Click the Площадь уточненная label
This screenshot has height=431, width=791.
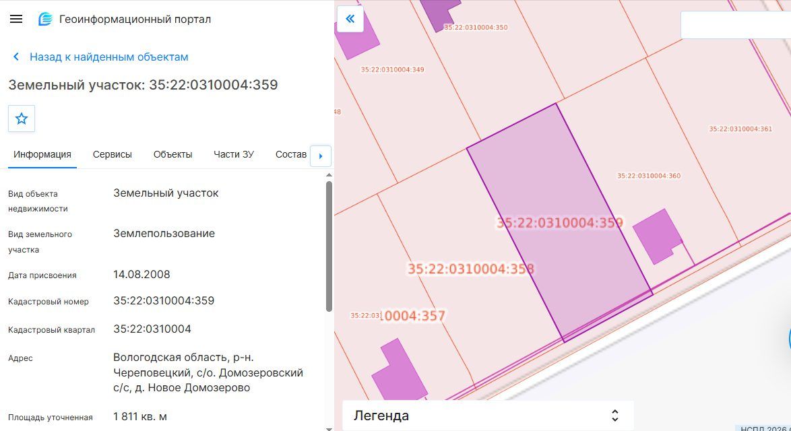[51, 418]
